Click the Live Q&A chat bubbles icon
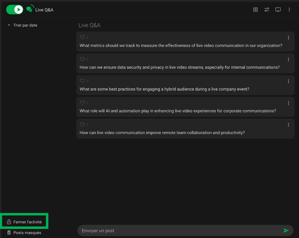This screenshot has height=238, width=299. pos(30,9)
